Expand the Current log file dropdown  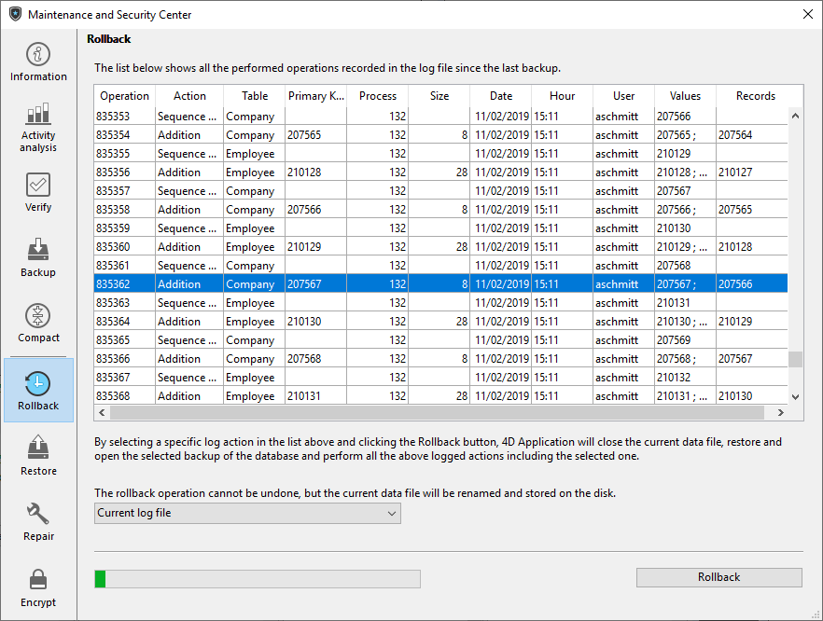(247, 513)
